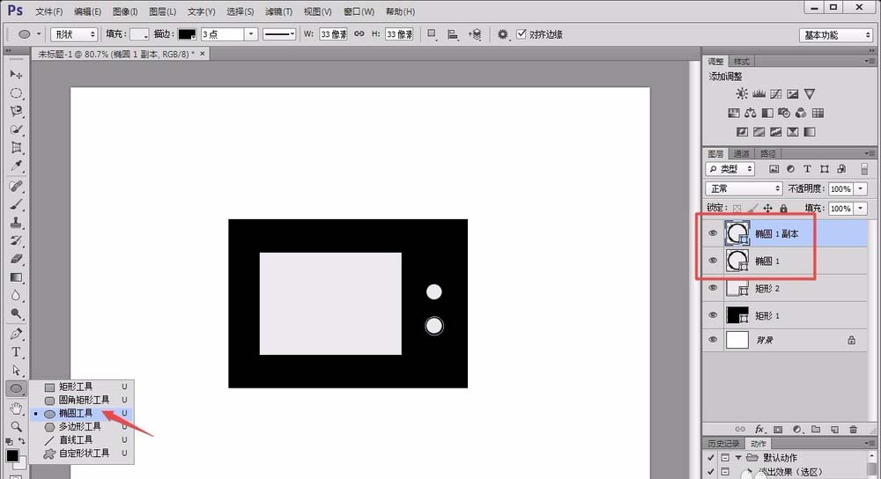881x479 pixels.
Task: Open the blend mode 正常 dropdown
Action: (744, 188)
